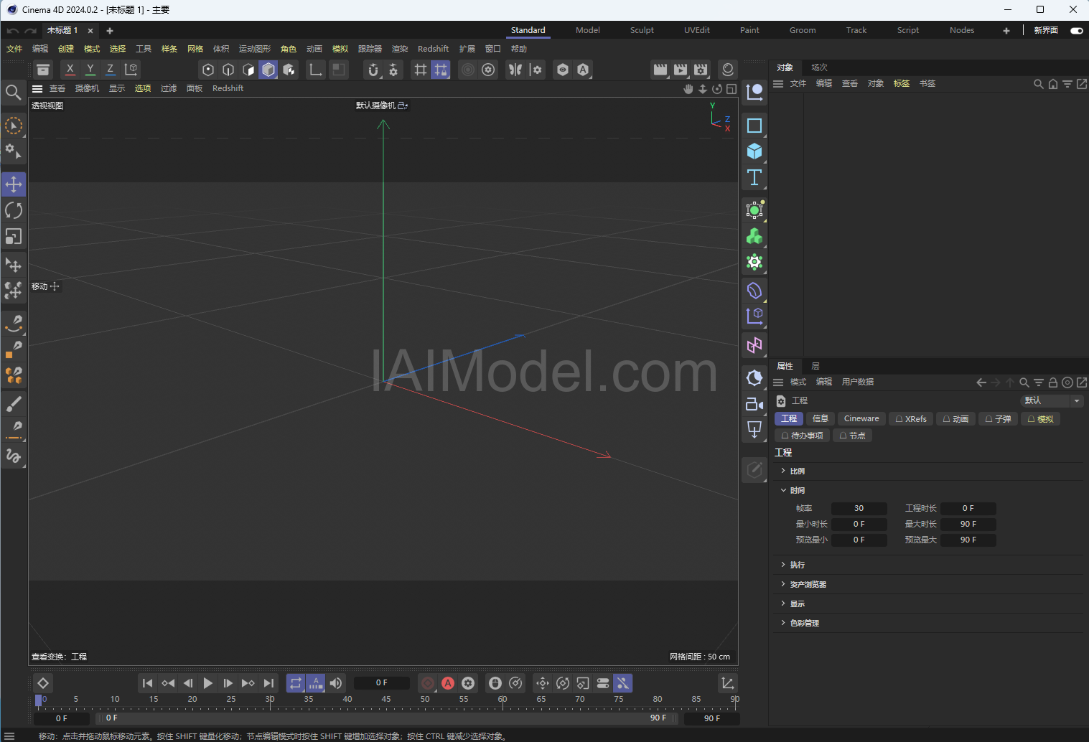Click the 帧率 value field
This screenshot has height=742, width=1089.
[x=859, y=509]
